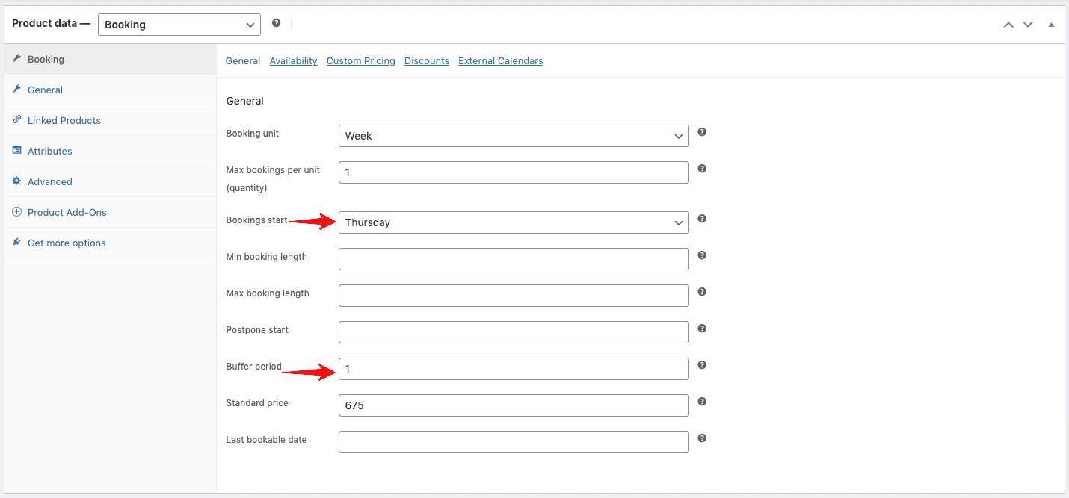Collapse Product data panel triangle toggle

[x=1051, y=25]
